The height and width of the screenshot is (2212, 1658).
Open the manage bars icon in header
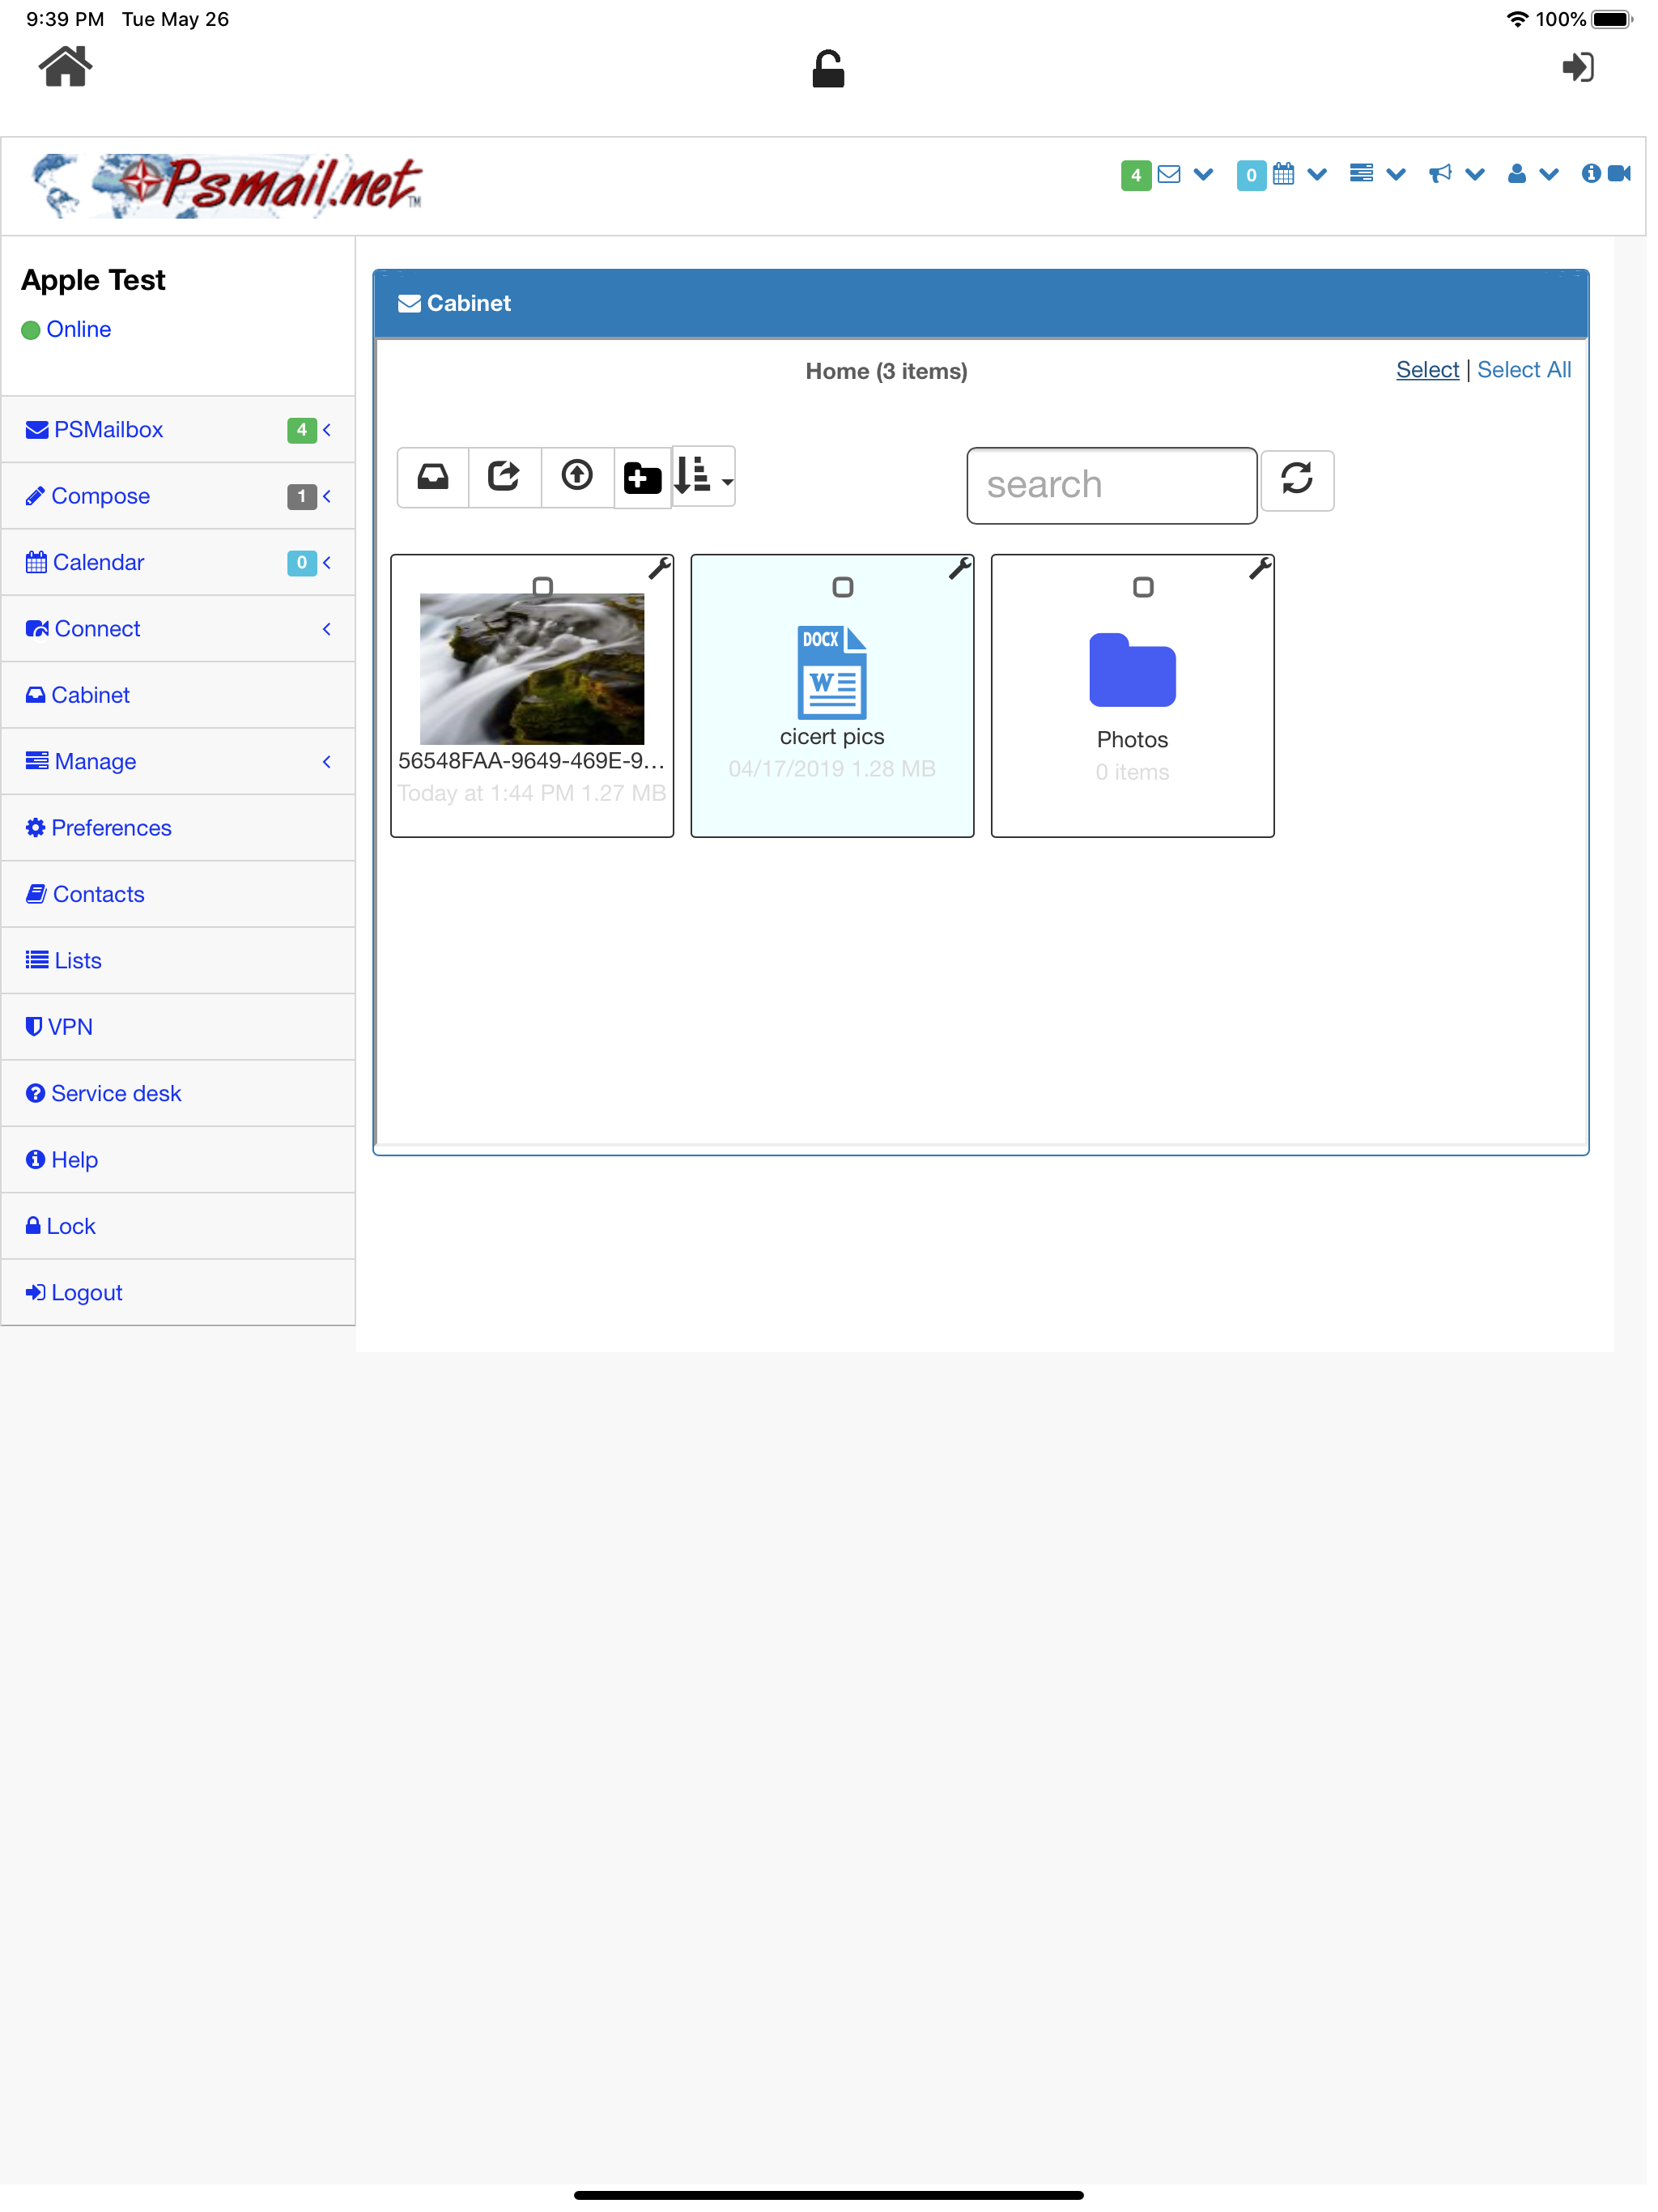(1360, 174)
